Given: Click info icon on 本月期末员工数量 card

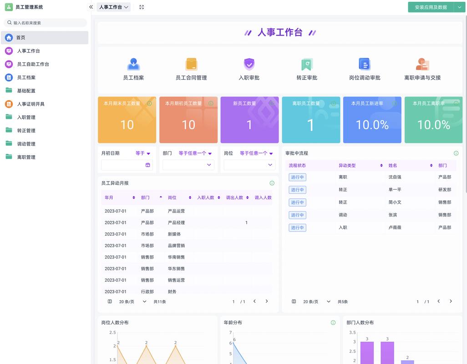Looking at the screenshot, I should pos(149,103).
